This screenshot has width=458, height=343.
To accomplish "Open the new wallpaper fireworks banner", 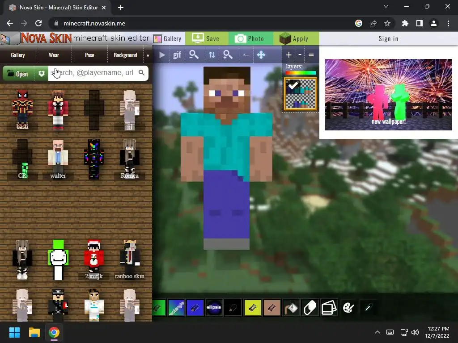I will (389, 95).
